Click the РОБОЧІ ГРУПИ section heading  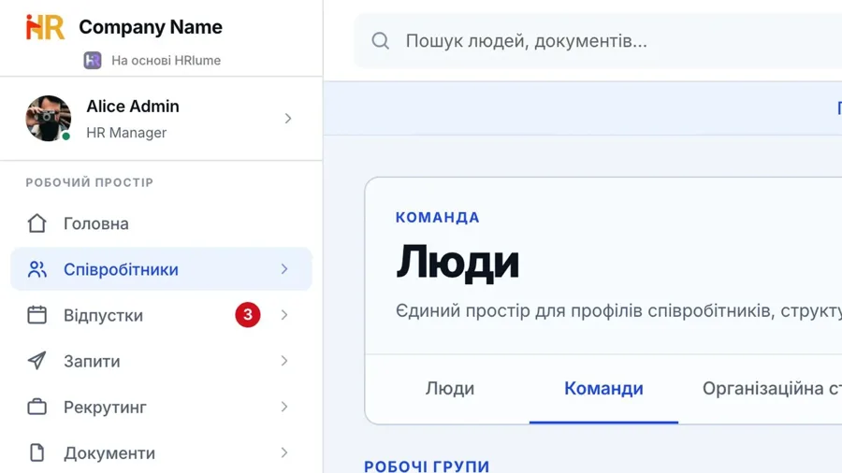click(x=427, y=466)
